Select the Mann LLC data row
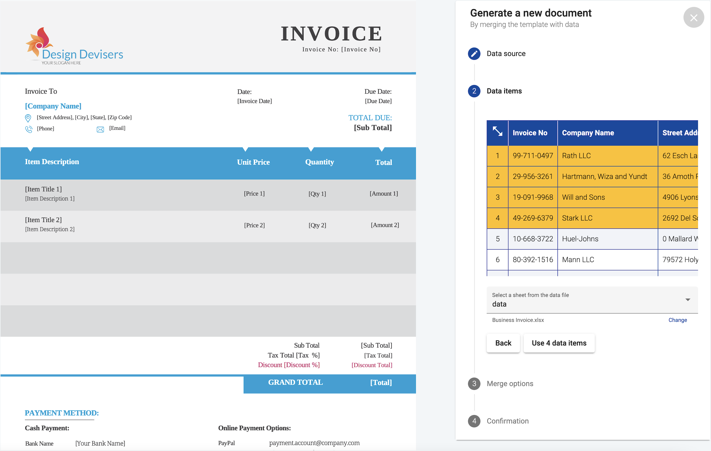Viewport: 711px width, 451px height. (578, 259)
